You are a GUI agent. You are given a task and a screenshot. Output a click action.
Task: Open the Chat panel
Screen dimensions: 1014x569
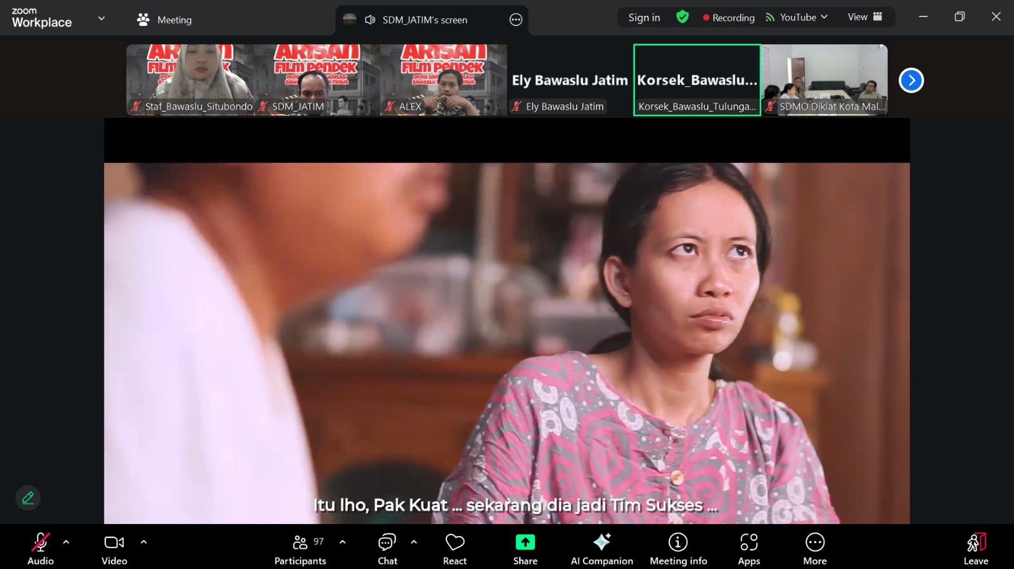click(x=387, y=549)
